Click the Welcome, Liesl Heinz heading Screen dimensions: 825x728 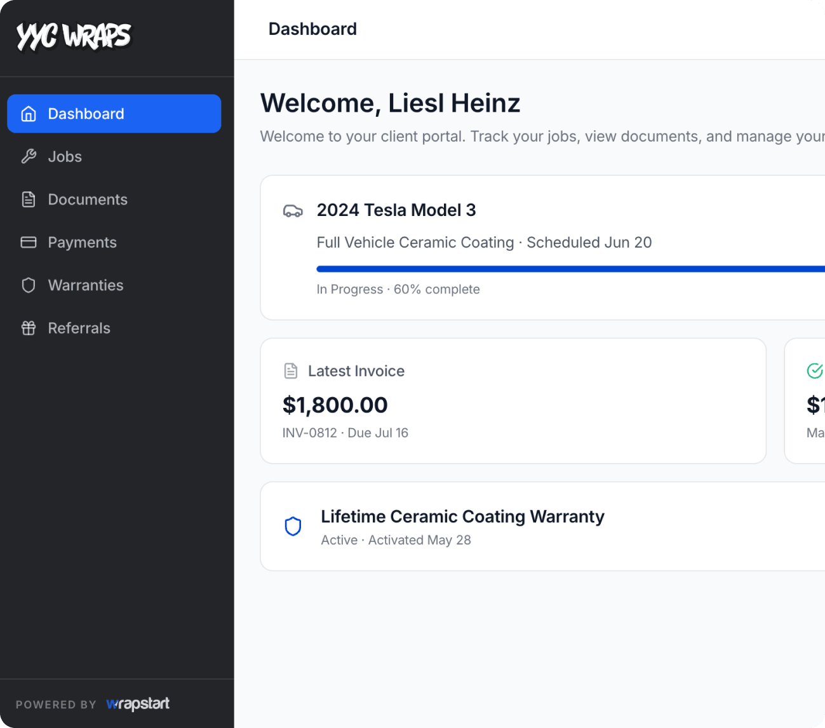pyautogui.click(x=390, y=103)
